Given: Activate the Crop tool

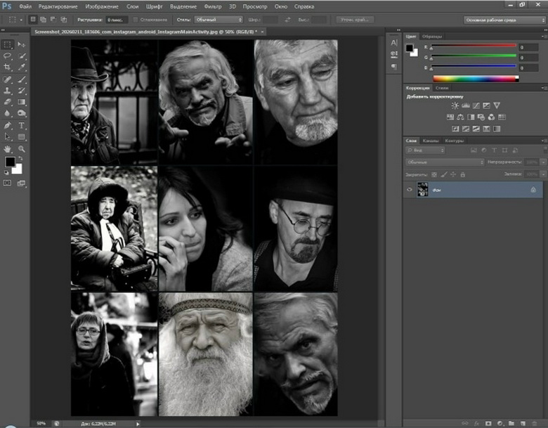Looking at the screenshot, I should tap(8, 67).
